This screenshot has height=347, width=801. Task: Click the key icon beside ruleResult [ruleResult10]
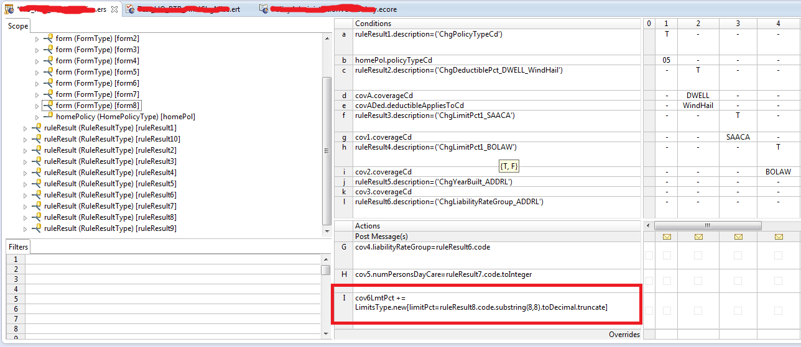point(37,139)
